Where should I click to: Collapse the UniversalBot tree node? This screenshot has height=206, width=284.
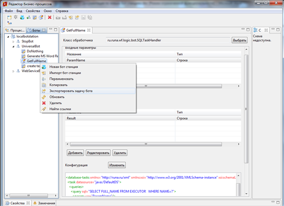(x=13, y=46)
